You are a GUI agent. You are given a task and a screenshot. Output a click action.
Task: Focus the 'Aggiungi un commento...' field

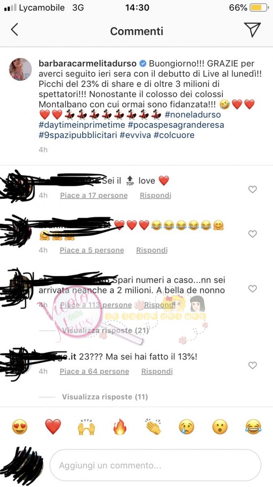click(x=155, y=465)
